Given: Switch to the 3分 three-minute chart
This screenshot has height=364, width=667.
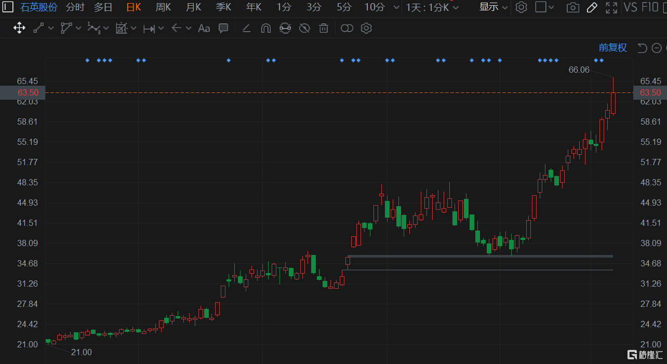Looking at the screenshot, I should coord(314,7).
